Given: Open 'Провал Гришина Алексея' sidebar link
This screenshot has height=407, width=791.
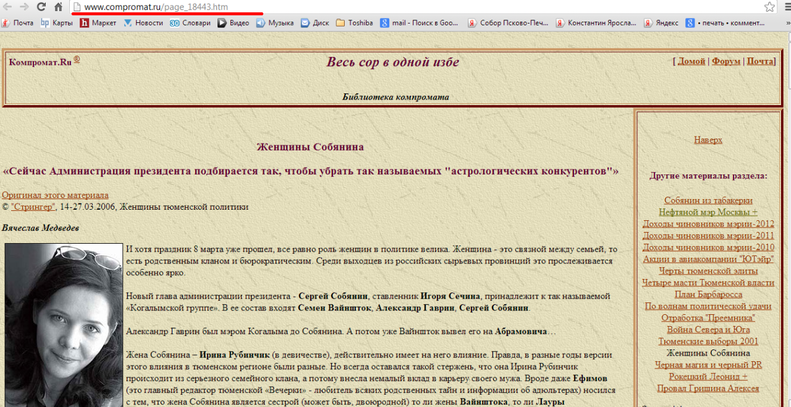Looking at the screenshot, I should pyautogui.click(x=708, y=388).
